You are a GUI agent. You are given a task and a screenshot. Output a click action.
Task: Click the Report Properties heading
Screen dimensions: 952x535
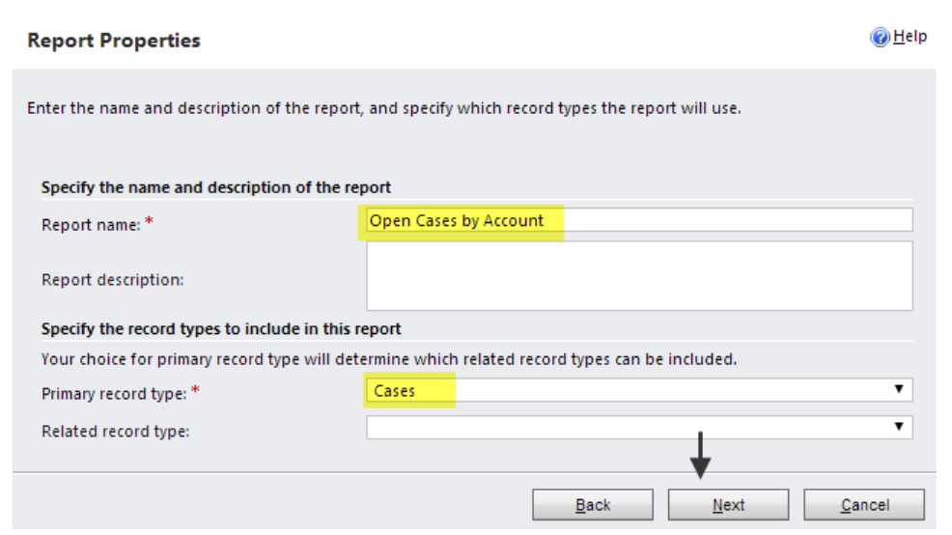point(114,41)
